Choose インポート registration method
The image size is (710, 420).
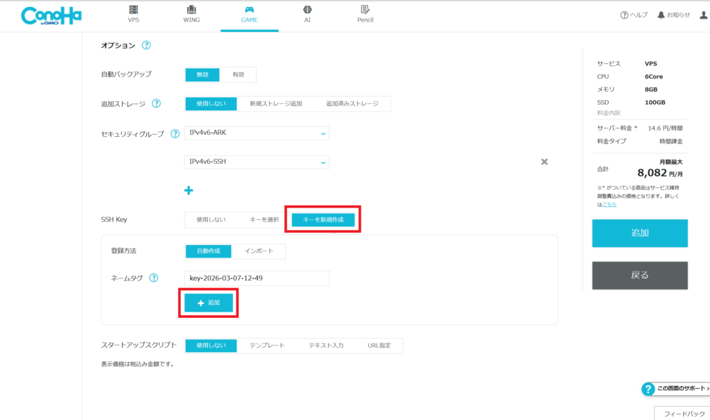[259, 251]
